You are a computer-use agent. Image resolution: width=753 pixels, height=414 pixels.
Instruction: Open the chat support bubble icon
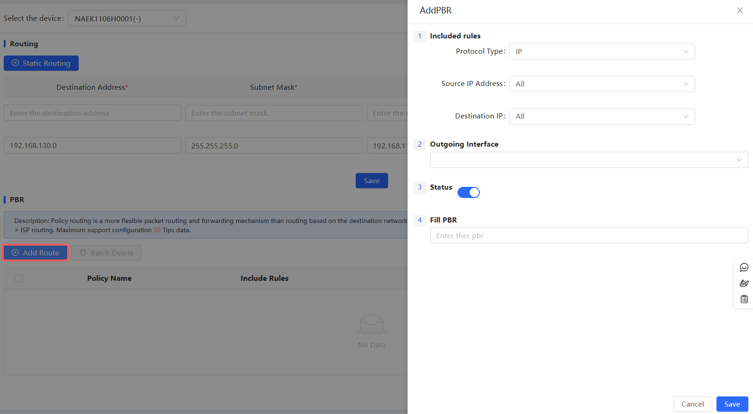click(744, 267)
